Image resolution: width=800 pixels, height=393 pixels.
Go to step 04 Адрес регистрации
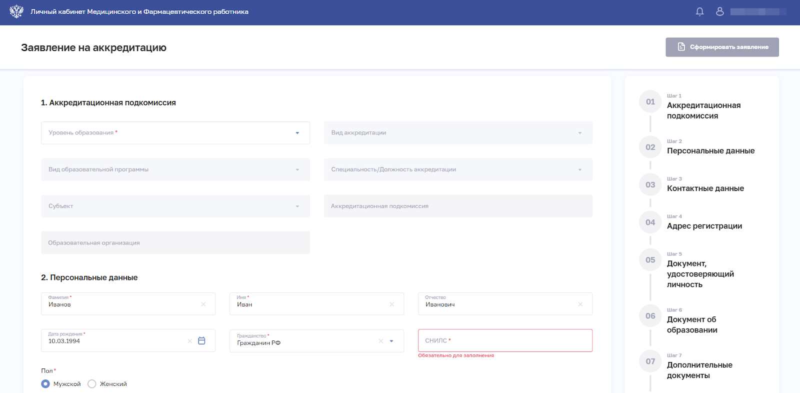point(704,226)
